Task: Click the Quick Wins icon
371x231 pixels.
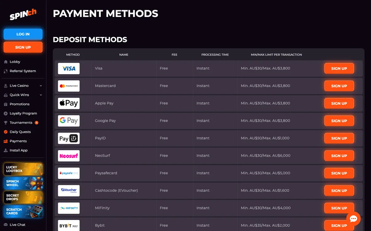Action: click(x=6, y=95)
